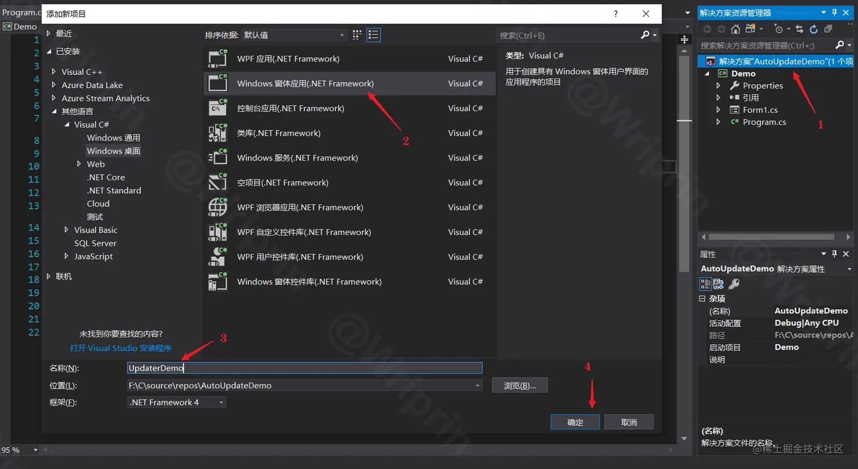Select the .NET Core category

[x=106, y=177]
